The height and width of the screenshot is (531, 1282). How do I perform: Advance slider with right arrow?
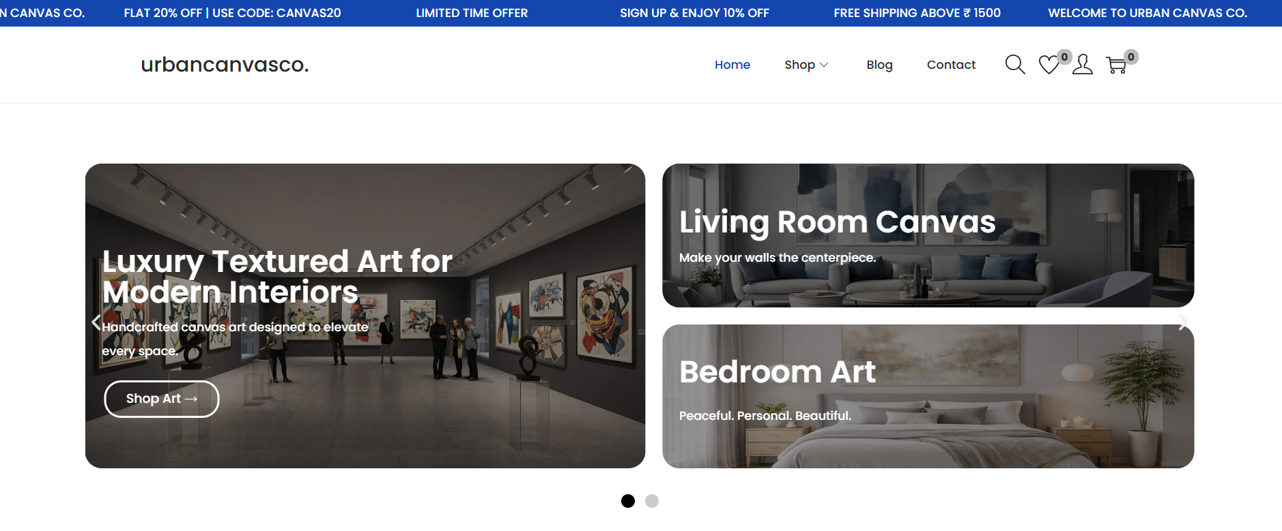[1183, 322]
